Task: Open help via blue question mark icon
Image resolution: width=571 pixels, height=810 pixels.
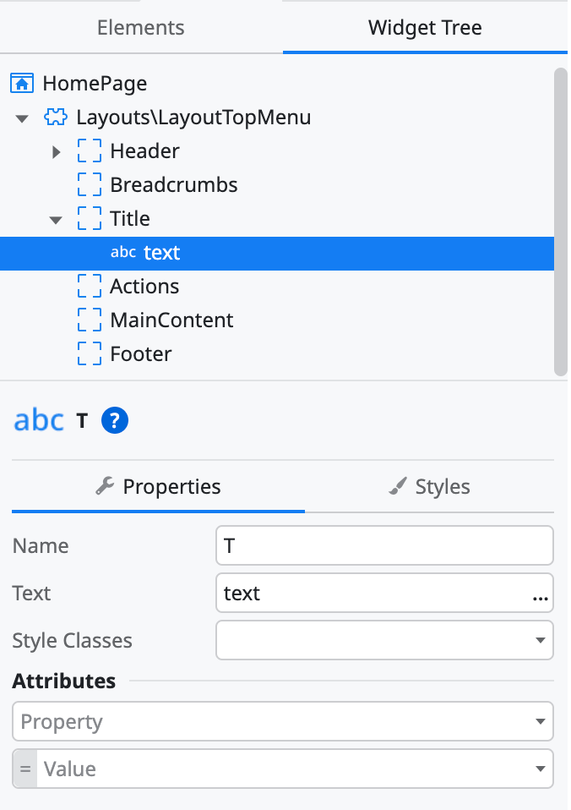Action: click(x=114, y=420)
